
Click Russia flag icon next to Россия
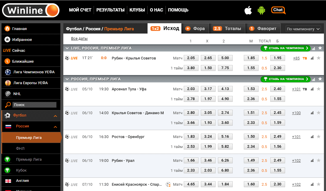tap(8, 126)
